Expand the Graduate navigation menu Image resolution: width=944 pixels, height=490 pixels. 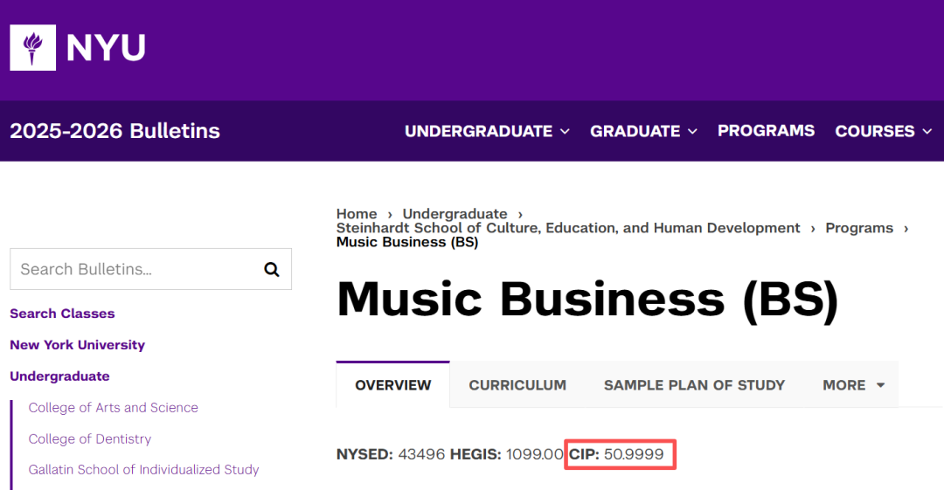643,131
